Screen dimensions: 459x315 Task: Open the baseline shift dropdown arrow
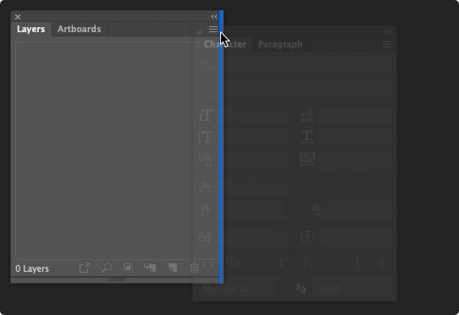280,237
